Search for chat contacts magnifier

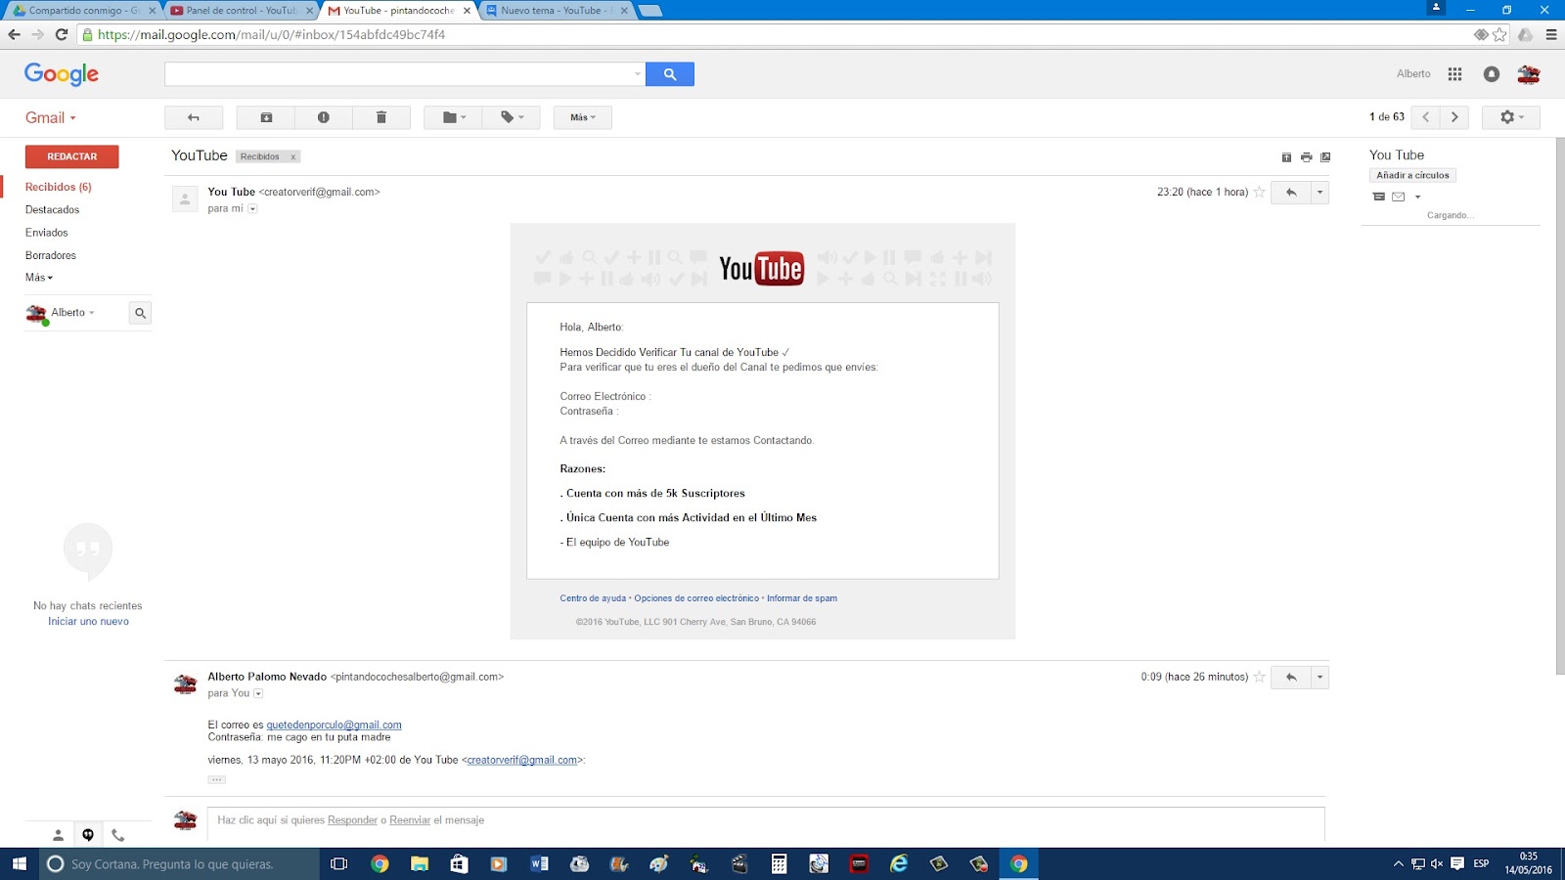(x=140, y=313)
